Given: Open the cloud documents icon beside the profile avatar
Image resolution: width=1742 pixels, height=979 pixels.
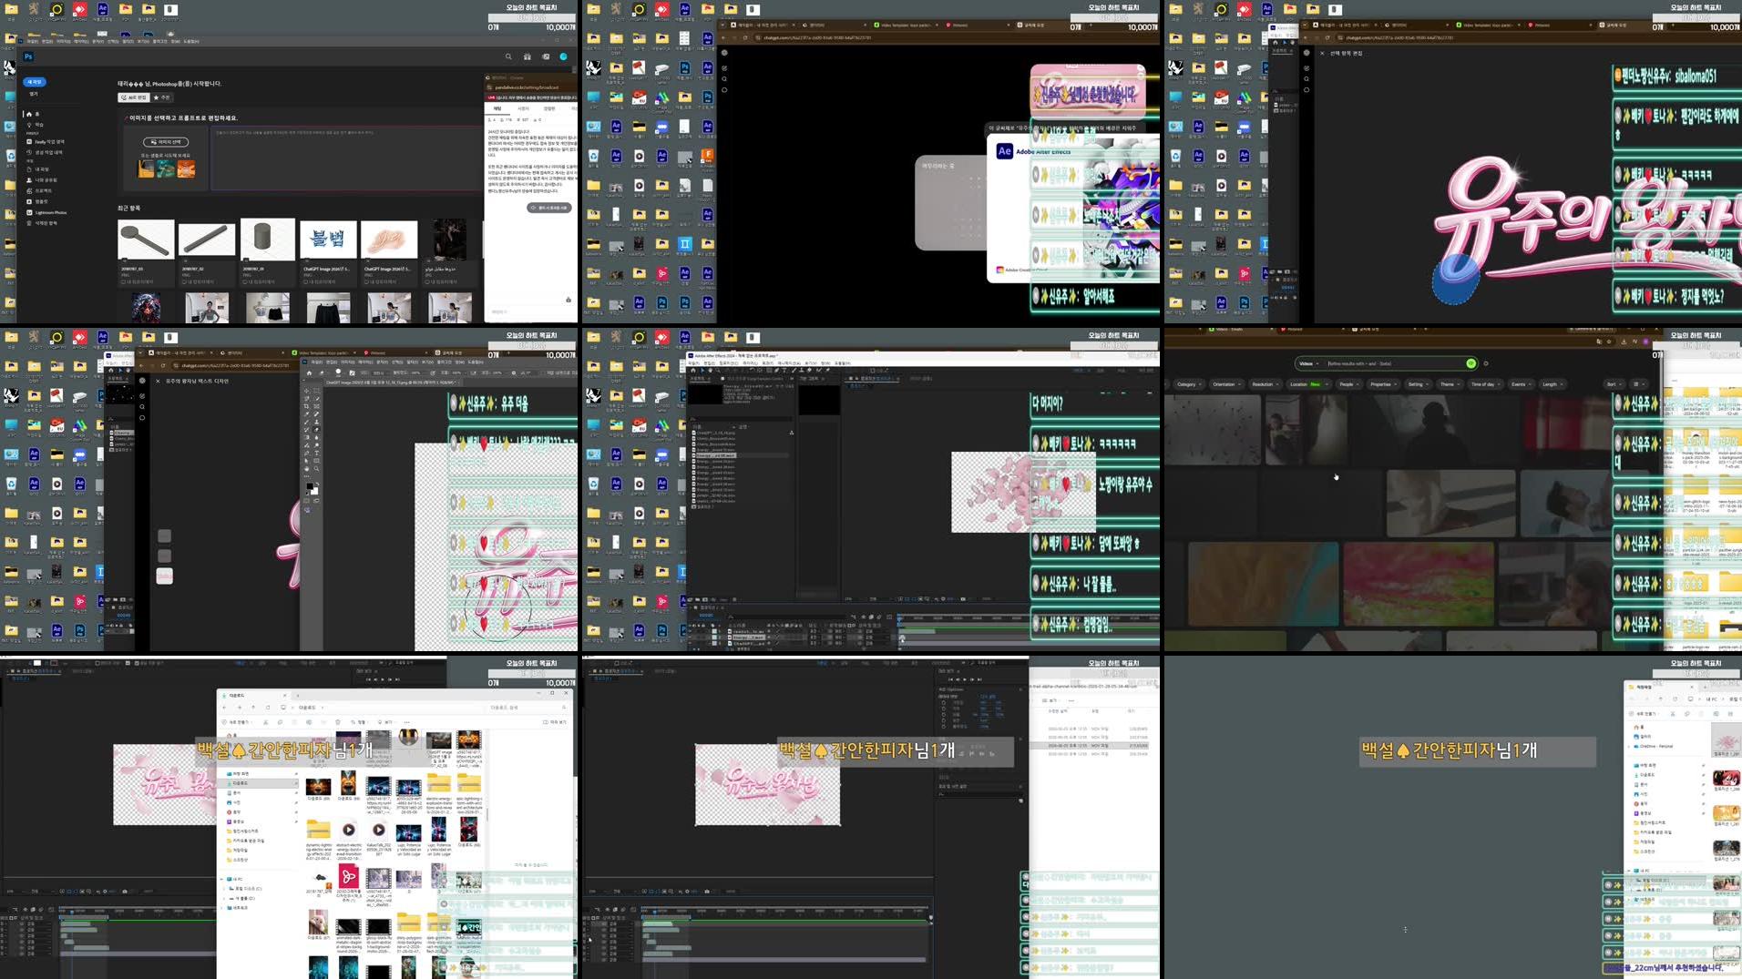Looking at the screenshot, I should [546, 56].
